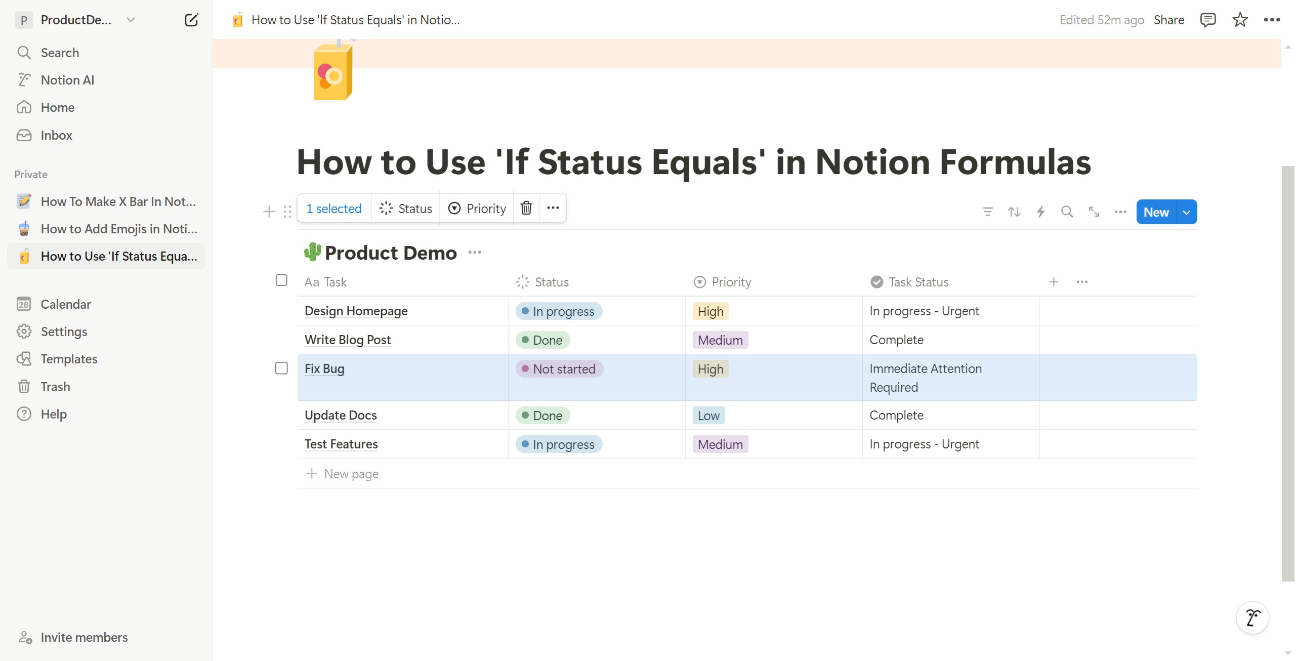Open database view options ellipsis

[1120, 212]
